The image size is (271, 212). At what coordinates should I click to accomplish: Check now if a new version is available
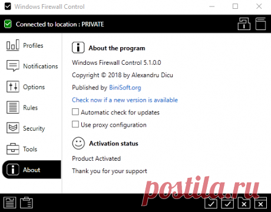125,100
